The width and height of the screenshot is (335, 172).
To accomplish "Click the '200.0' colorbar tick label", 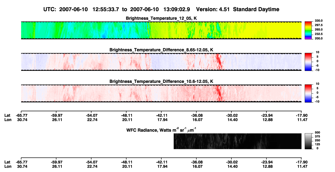I will (x=319, y=38).
